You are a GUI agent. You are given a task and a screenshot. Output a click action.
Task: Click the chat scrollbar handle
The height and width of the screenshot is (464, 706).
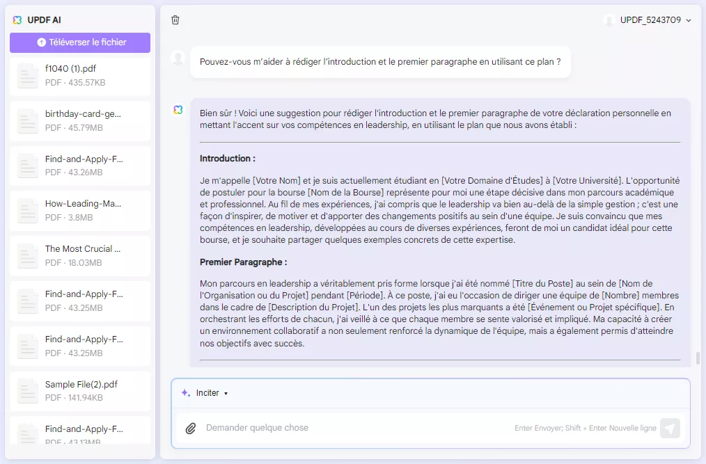(x=698, y=358)
